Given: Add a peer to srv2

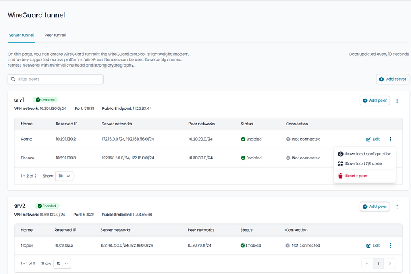Looking at the screenshot, I should [375, 207].
